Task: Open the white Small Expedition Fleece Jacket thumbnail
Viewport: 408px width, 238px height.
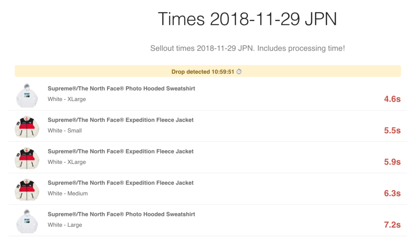Action: pyautogui.click(x=27, y=127)
